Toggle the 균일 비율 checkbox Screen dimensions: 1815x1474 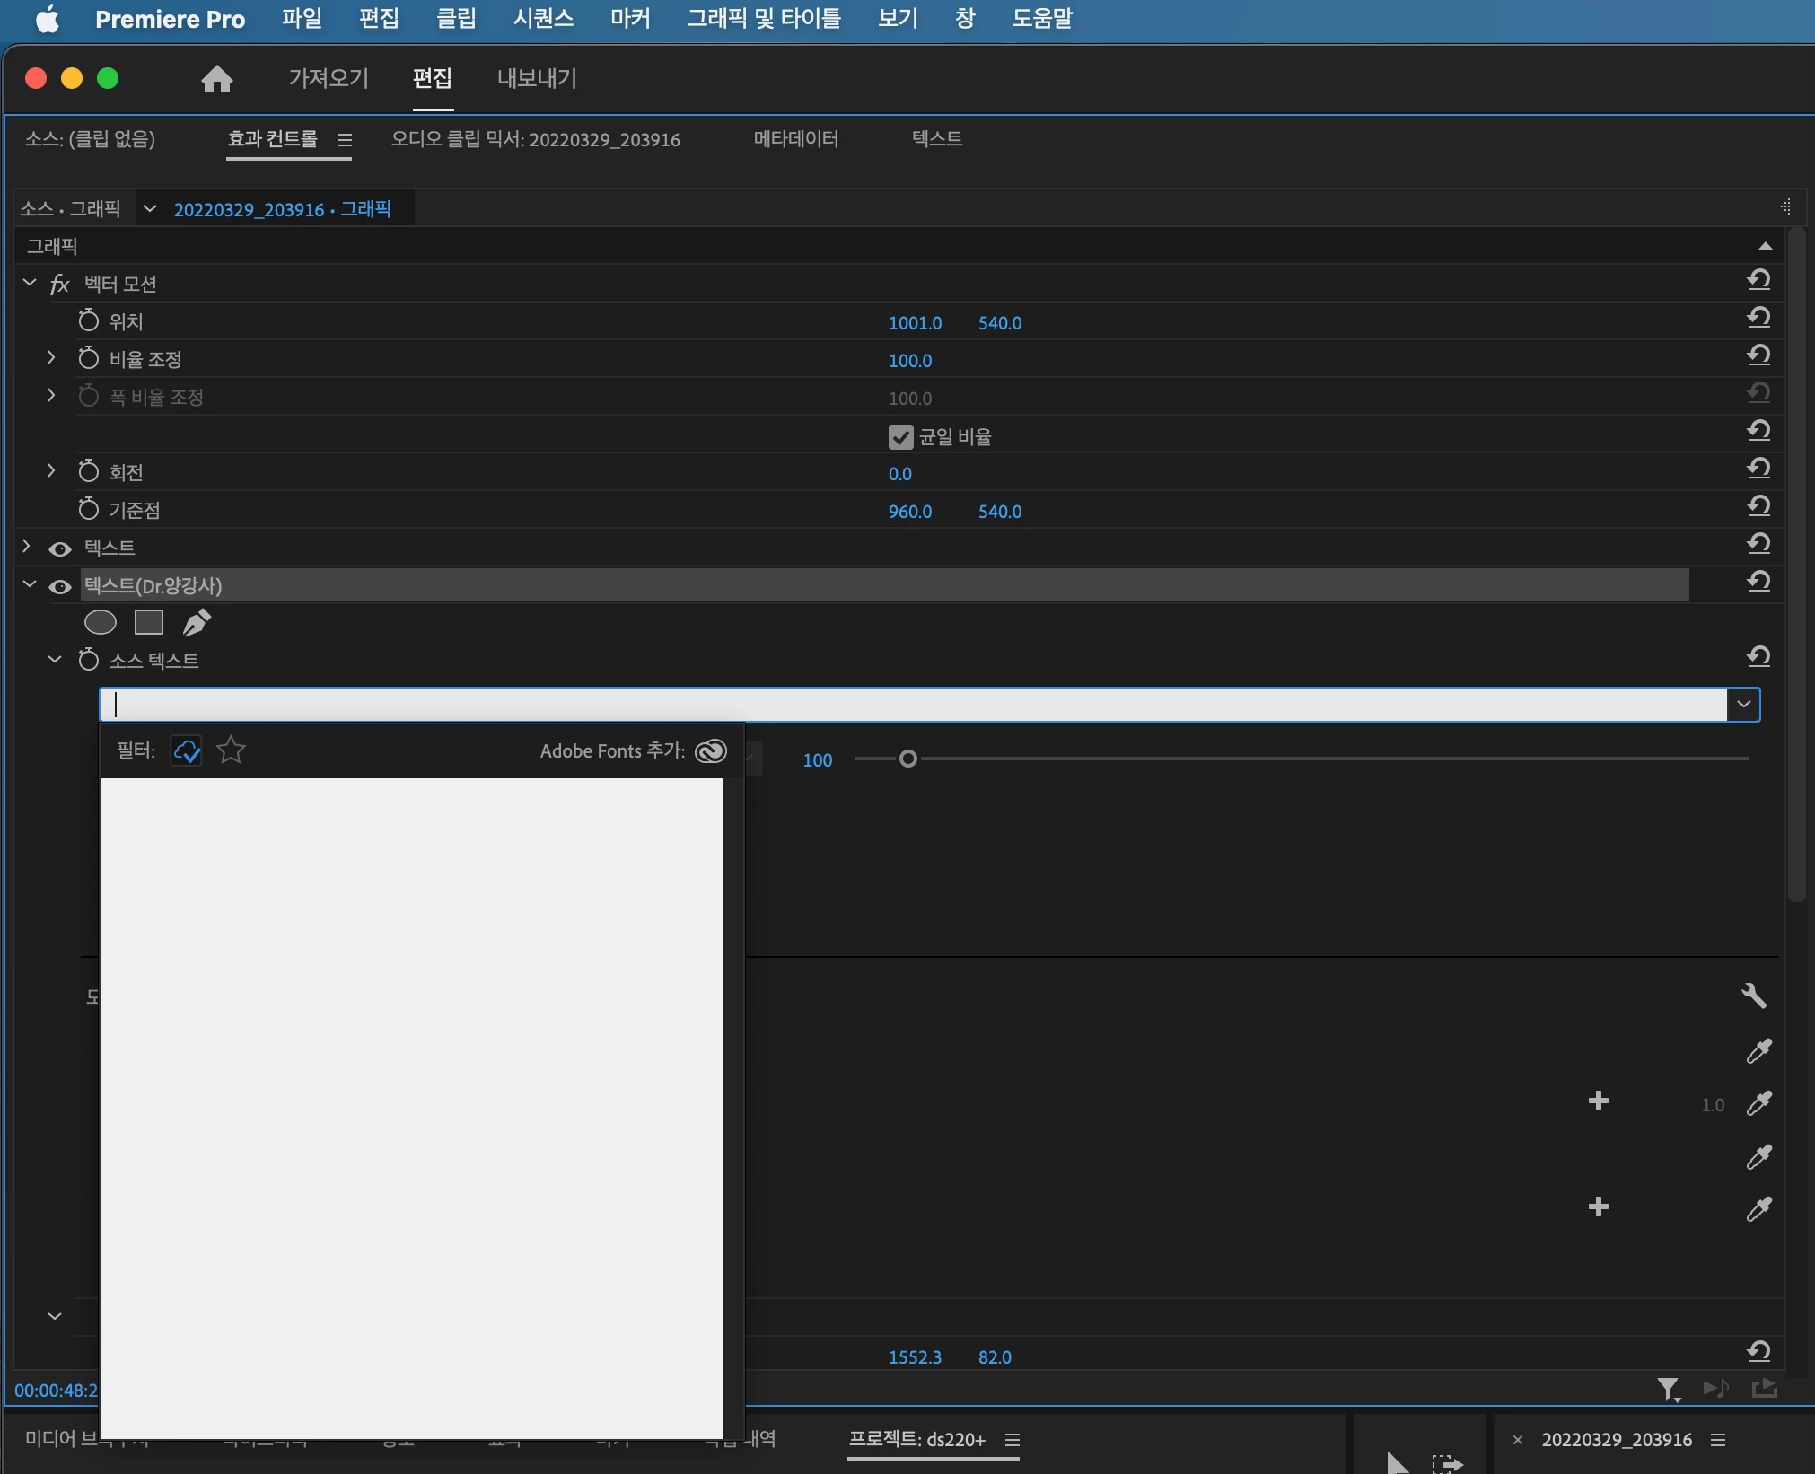pyautogui.click(x=900, y=437)
